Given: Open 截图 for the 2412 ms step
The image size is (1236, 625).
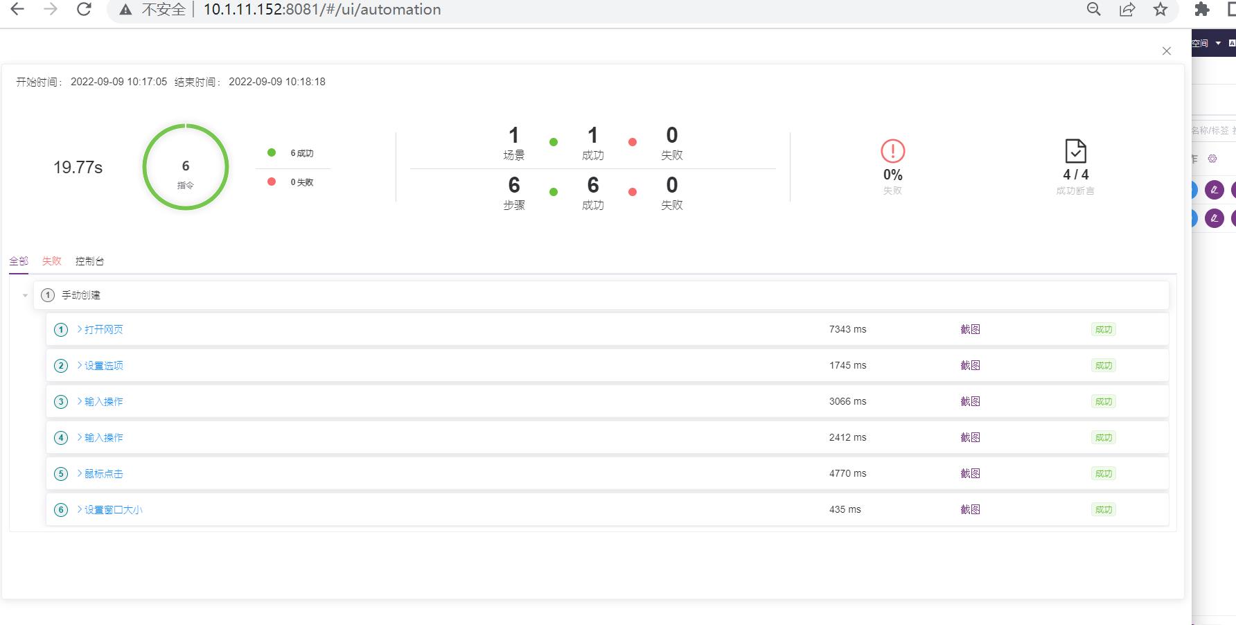Looking at the screenshot, I should click(970, 437).
